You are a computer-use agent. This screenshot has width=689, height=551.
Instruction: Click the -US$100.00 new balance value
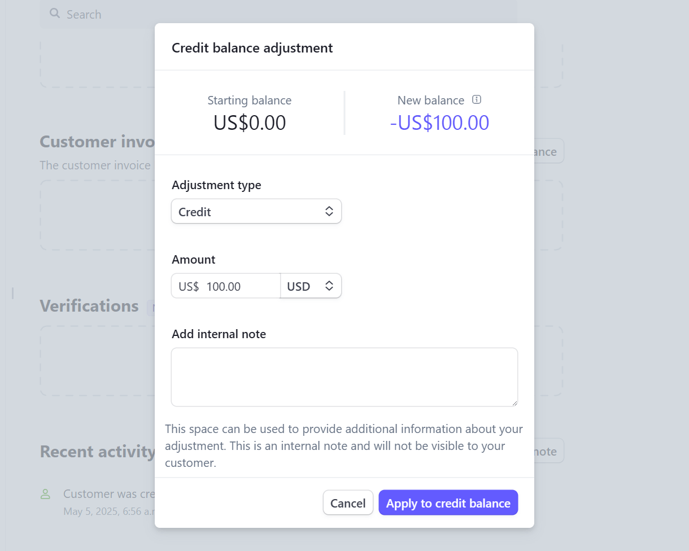tap(439, 123)
